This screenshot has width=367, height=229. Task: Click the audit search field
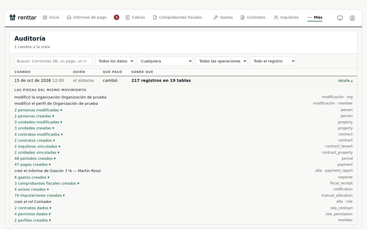tap(53, 61)
